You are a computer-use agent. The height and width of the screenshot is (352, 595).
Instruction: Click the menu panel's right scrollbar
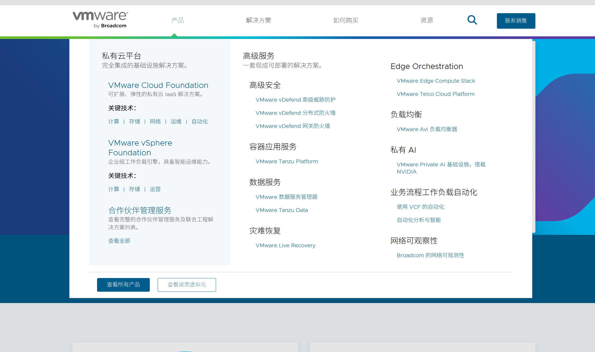(534, 137)
